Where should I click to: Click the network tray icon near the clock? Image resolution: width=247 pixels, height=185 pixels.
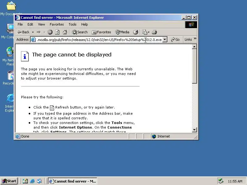point(221,181)
